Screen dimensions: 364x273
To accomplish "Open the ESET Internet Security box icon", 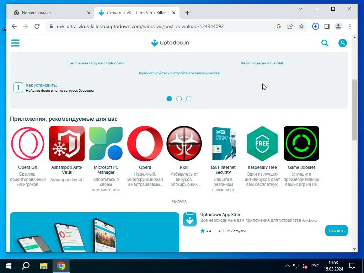I will [223, 144].
